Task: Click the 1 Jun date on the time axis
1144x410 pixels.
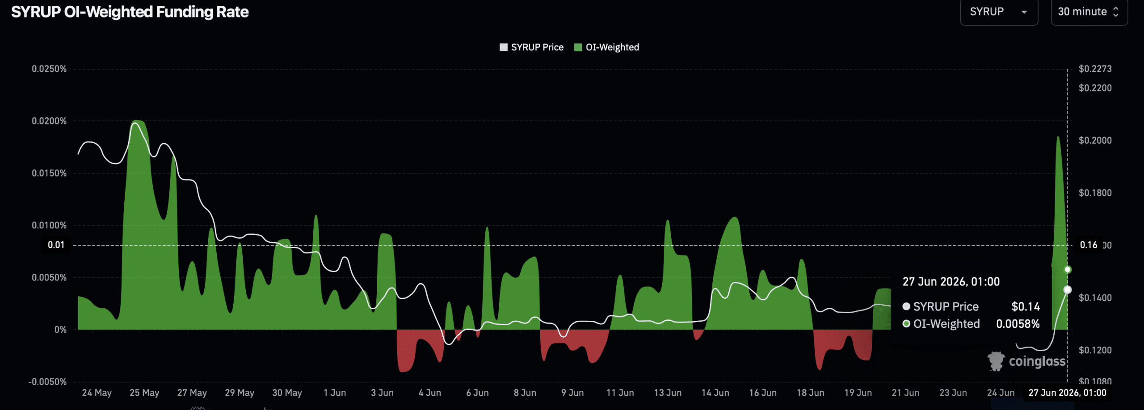Action: (335, 393)
